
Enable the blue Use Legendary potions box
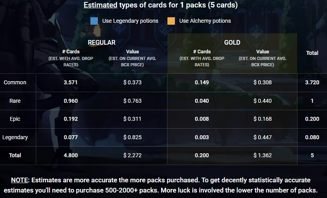[x=94, y=21]
